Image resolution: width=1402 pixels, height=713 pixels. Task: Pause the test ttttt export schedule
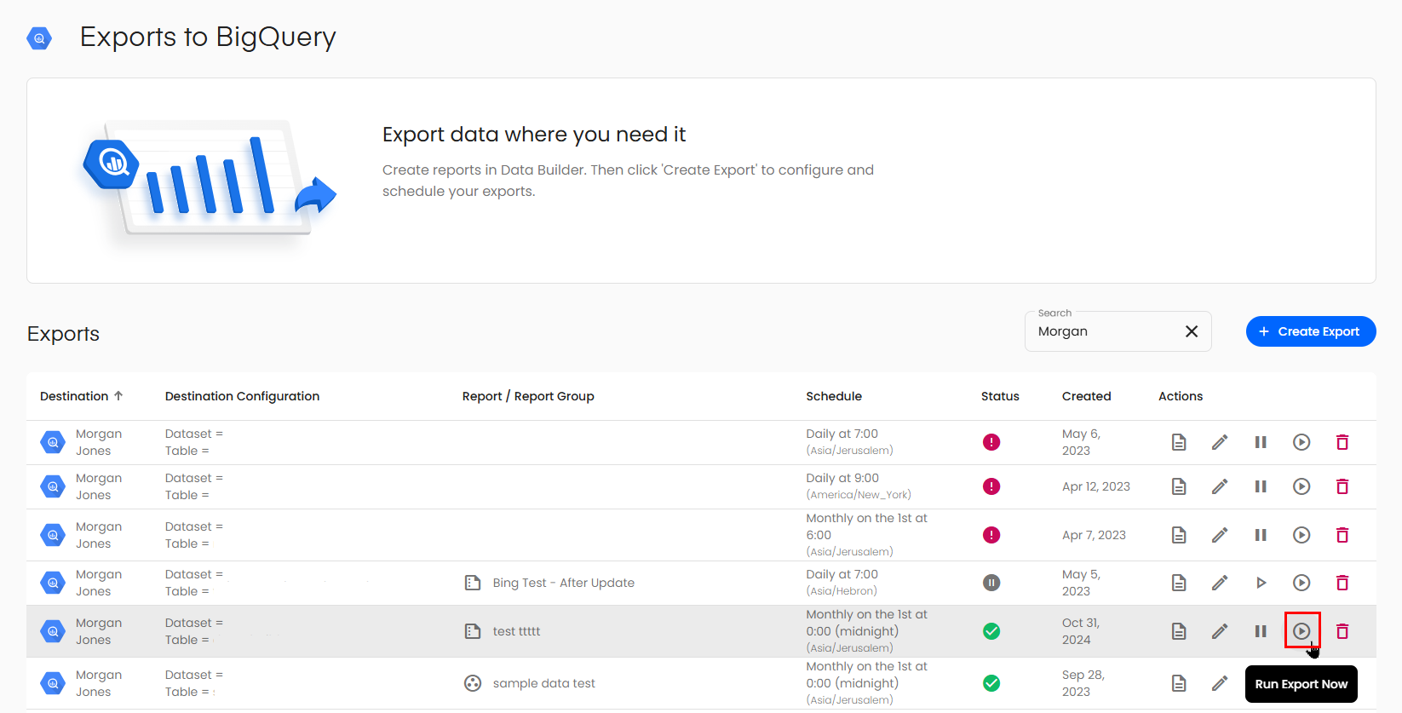coord(1261,631)
